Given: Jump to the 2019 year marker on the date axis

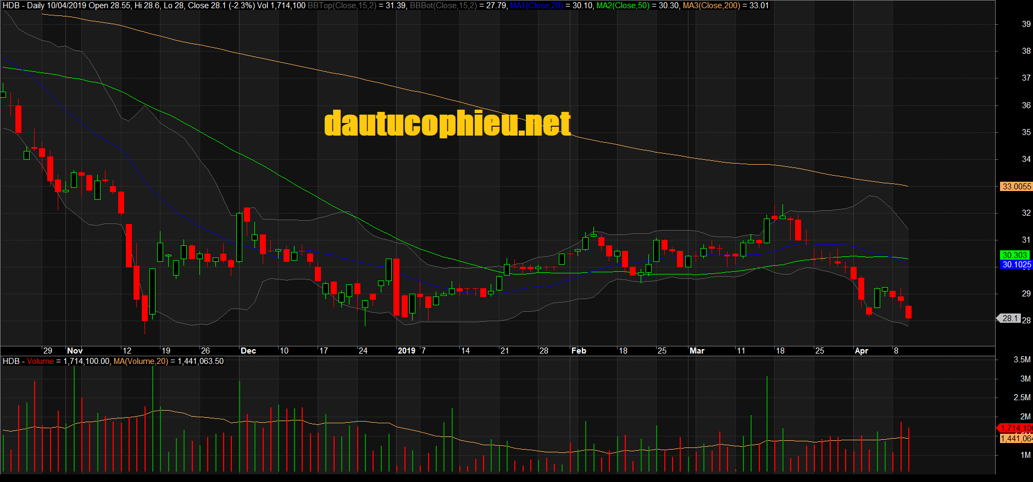Looking at the screenshot, I should 407,351.
